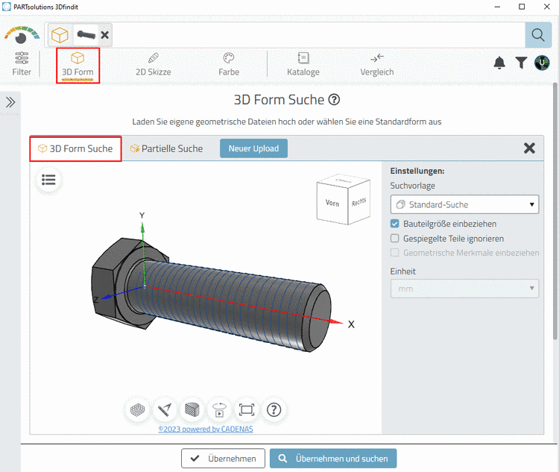The image size is (559, 472).
Task: Open the powered by CADENAS link
Action: (206, 429)
